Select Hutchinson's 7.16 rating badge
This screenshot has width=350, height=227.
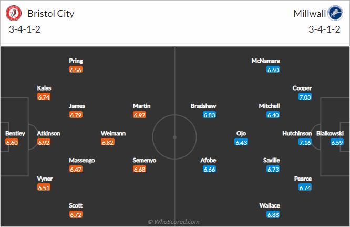coord(305,142)
